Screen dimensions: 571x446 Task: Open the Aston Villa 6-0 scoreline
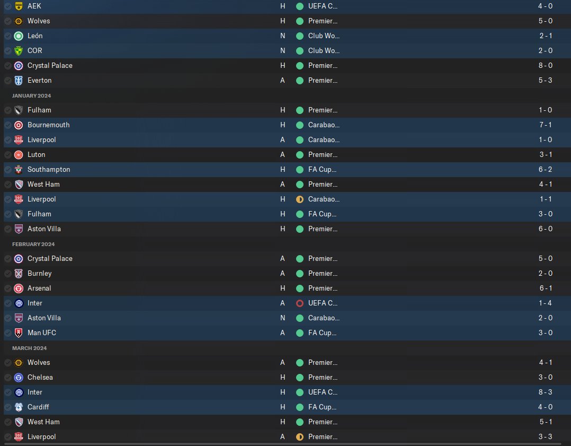545,229
